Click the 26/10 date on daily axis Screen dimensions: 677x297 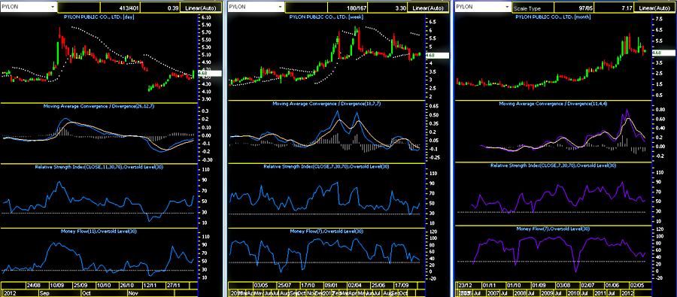coord(128,285)
